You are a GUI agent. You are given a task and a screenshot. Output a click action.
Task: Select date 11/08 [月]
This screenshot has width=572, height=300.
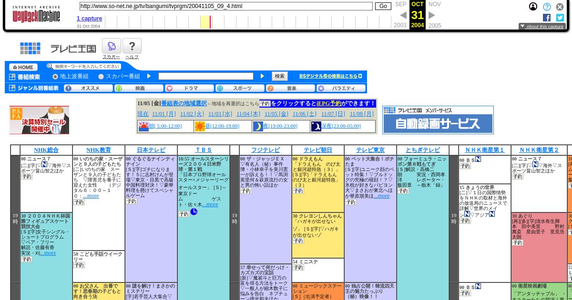[362, 114]
